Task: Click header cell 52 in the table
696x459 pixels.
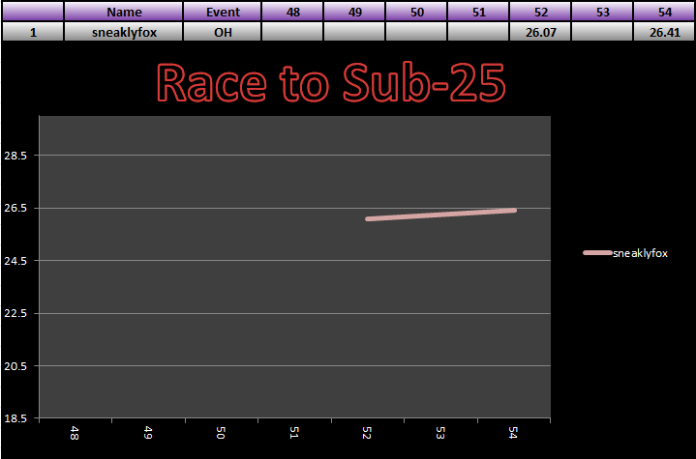Action: pos(540,12)
